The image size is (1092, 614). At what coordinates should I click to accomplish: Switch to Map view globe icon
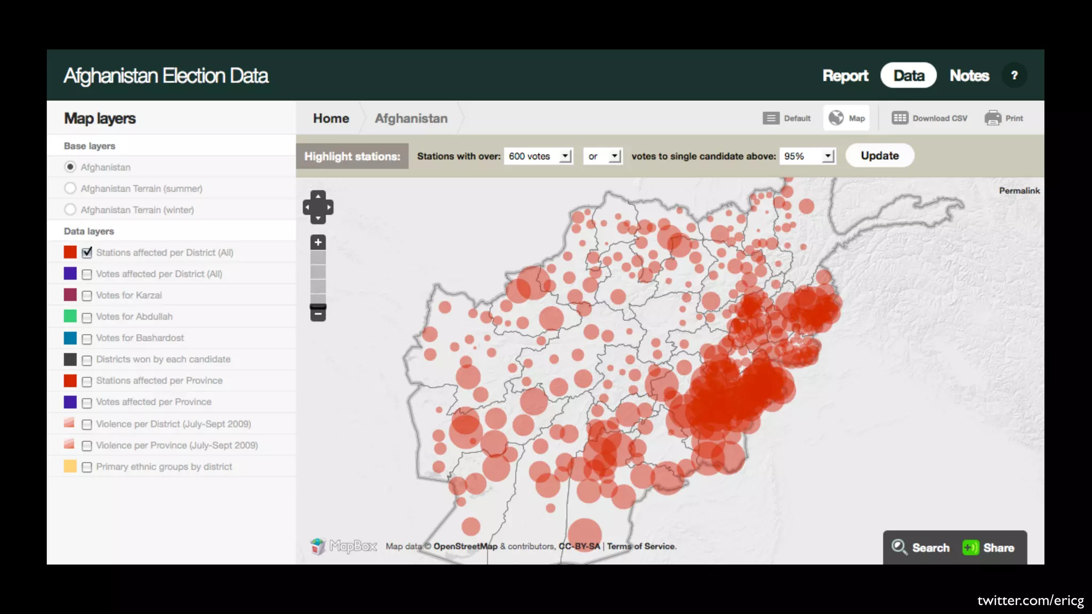(x=836, y=118)
